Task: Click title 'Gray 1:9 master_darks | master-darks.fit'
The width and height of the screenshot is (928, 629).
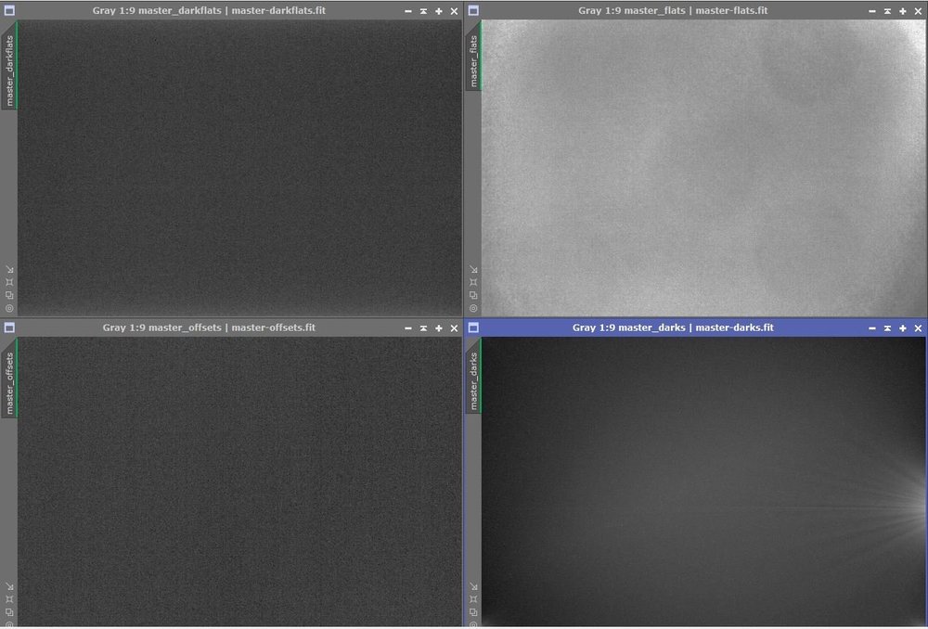Action: pyautogui.click(x=673, y=327)
